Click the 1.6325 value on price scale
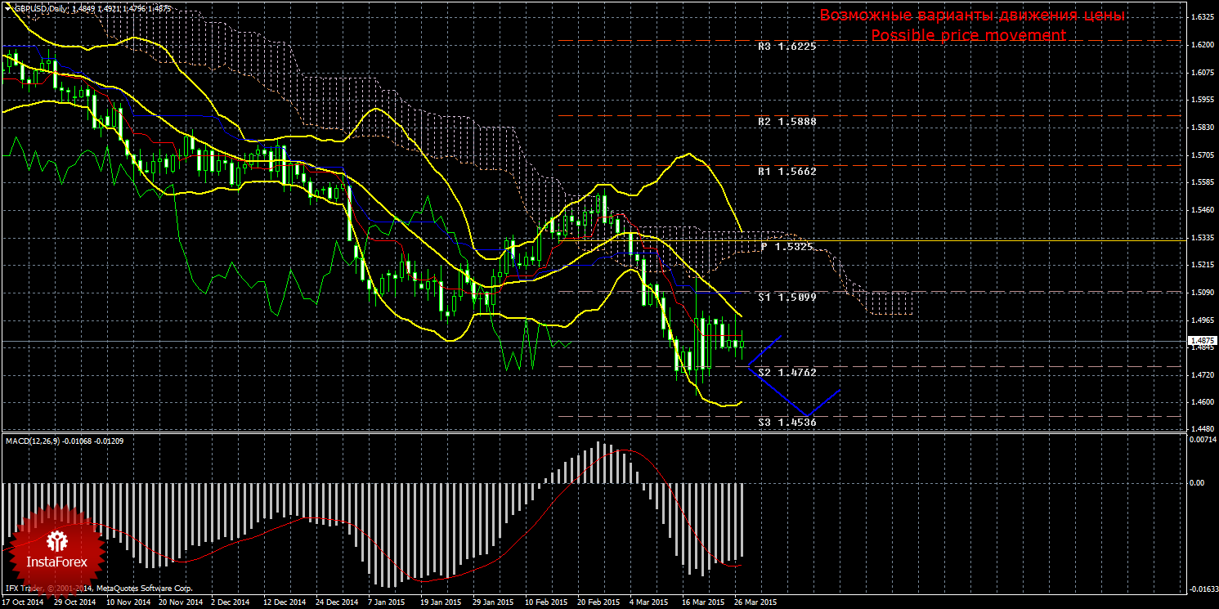Screen dimensions: 1219x609 [1202, 17]
